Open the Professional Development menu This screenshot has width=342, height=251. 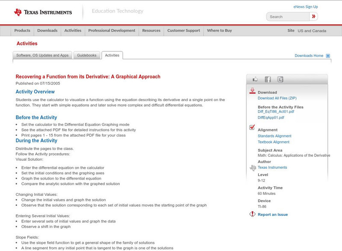point(112,30)
